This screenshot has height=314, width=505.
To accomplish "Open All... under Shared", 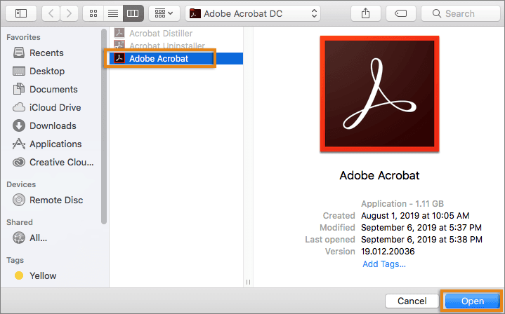I will pyautogui.click(x=38, y=238).
